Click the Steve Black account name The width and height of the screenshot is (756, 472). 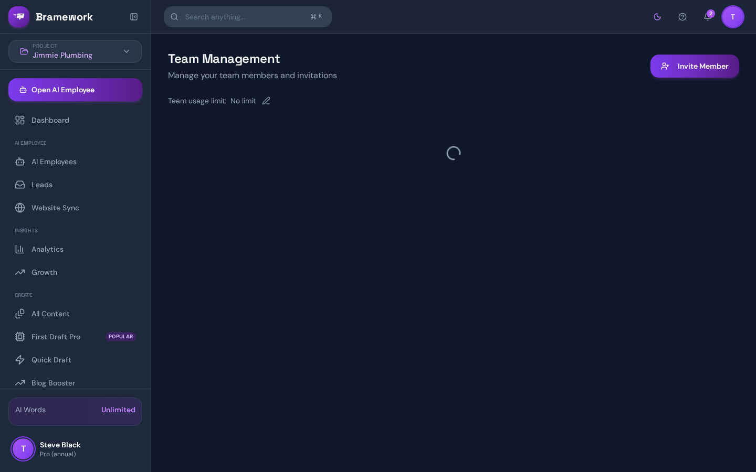point(60,445)
